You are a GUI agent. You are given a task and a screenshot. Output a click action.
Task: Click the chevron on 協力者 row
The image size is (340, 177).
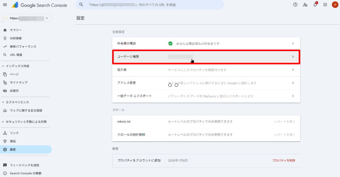[293, 70]
